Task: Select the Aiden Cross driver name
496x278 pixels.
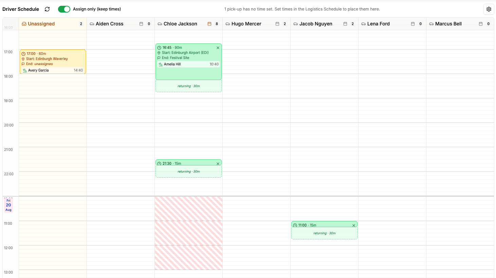Action: (x=109, y=24)
